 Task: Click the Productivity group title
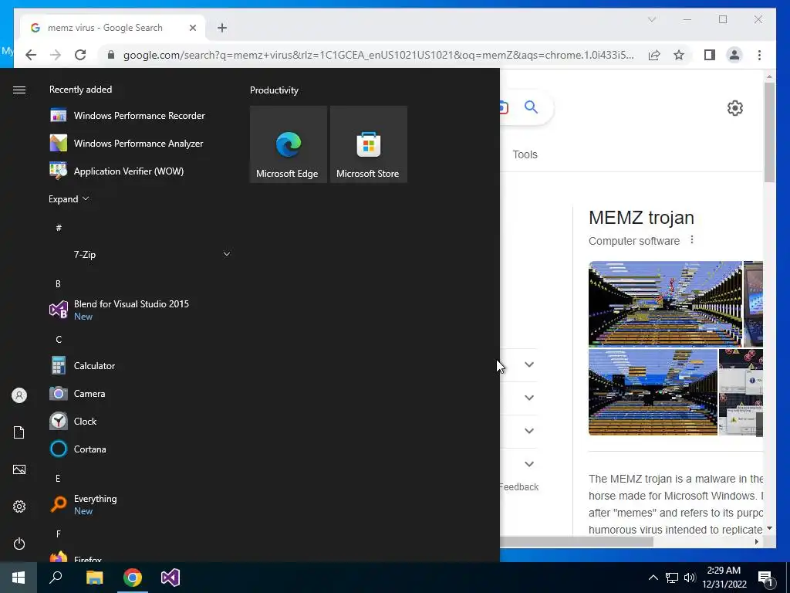pyautogui.click(x=274, y=90)
